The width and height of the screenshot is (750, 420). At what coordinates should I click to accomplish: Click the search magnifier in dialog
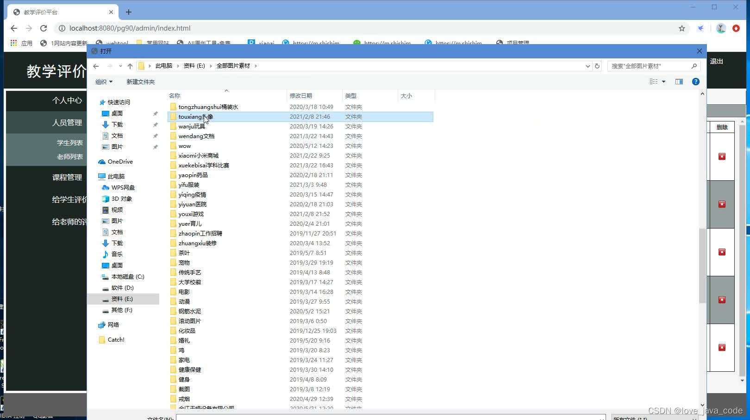pos(694,66)
